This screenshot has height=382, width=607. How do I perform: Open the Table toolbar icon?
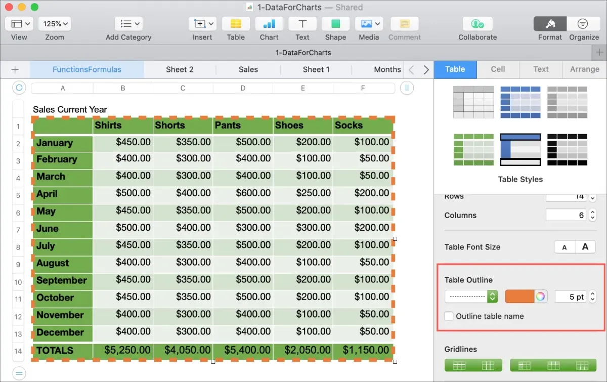pyautogui.click(x=236, y=24)
